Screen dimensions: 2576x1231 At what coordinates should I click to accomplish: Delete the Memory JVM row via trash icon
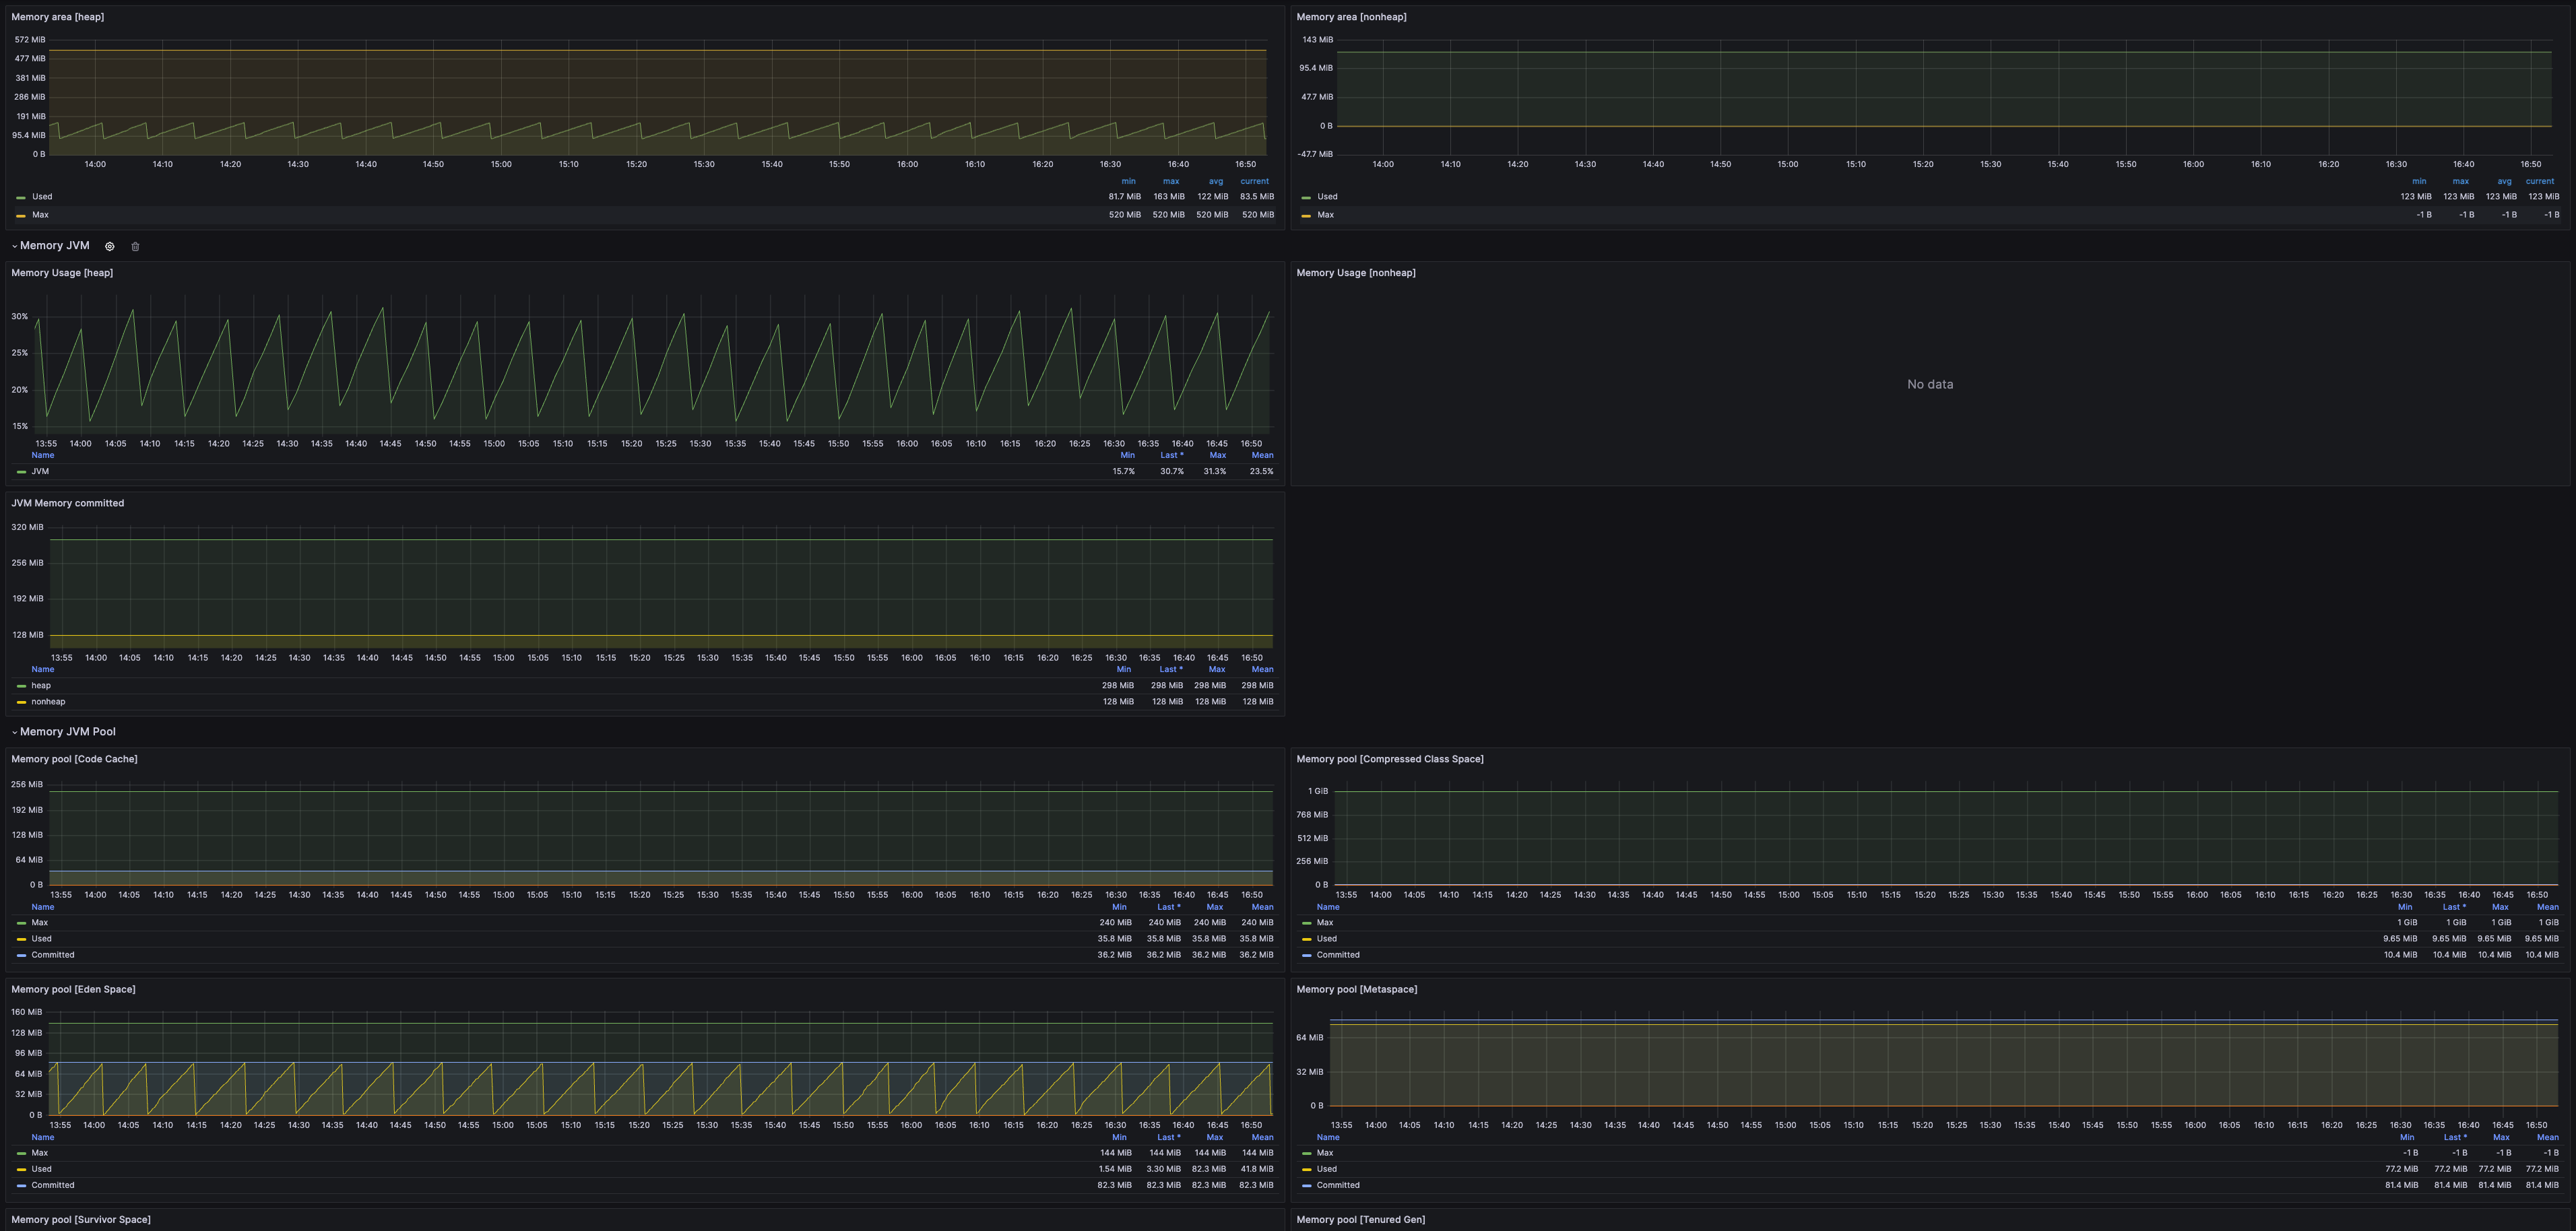click(x=135, y=246)
